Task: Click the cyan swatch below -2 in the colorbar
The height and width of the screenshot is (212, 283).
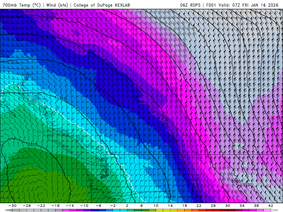Action: click(116, 210)
